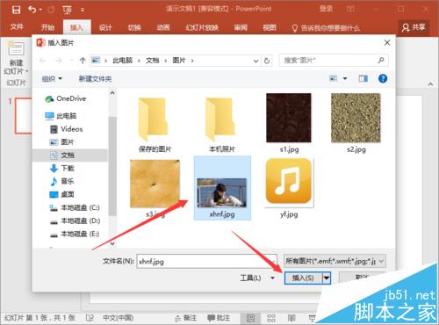The image size is (439, 325).
Task: Click the Forward navigation arrow in dialog
Action: pyautogui.click(x=59, y=61)
